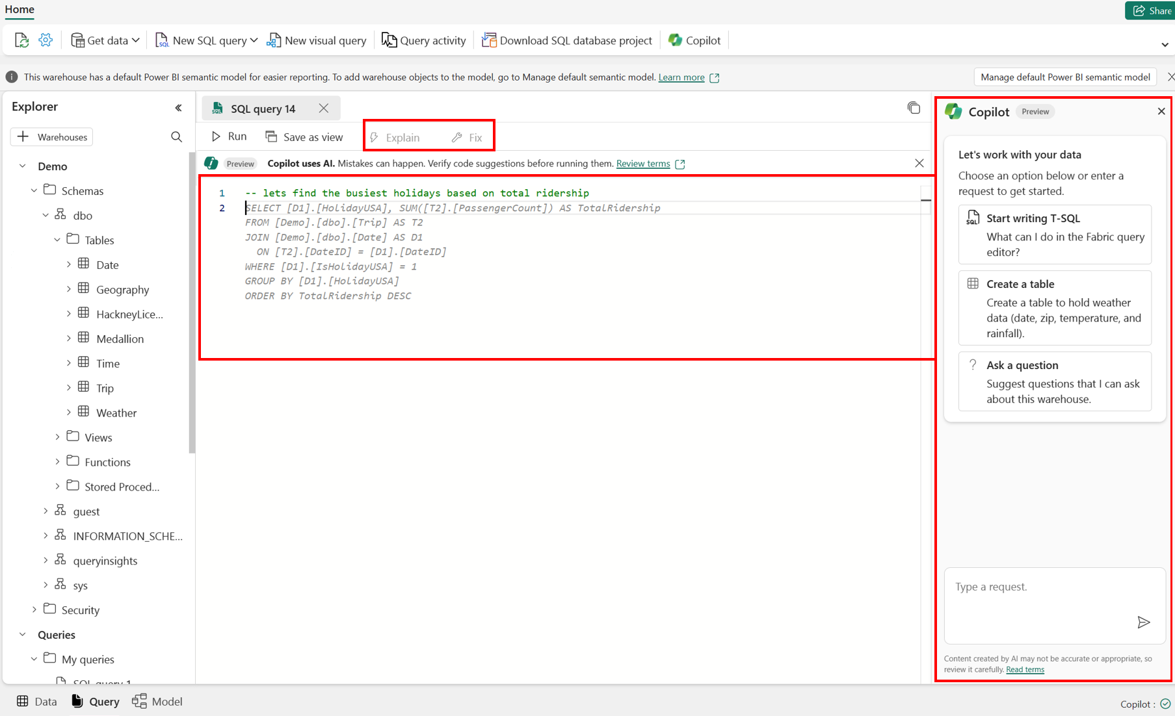Collapse the Schemas folder

pyautogui.click(x=34, y=190)
